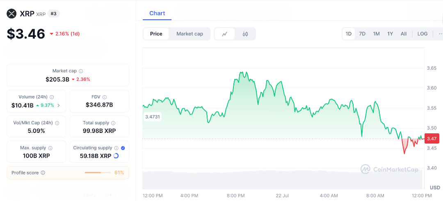Select 7D time range

362,34
